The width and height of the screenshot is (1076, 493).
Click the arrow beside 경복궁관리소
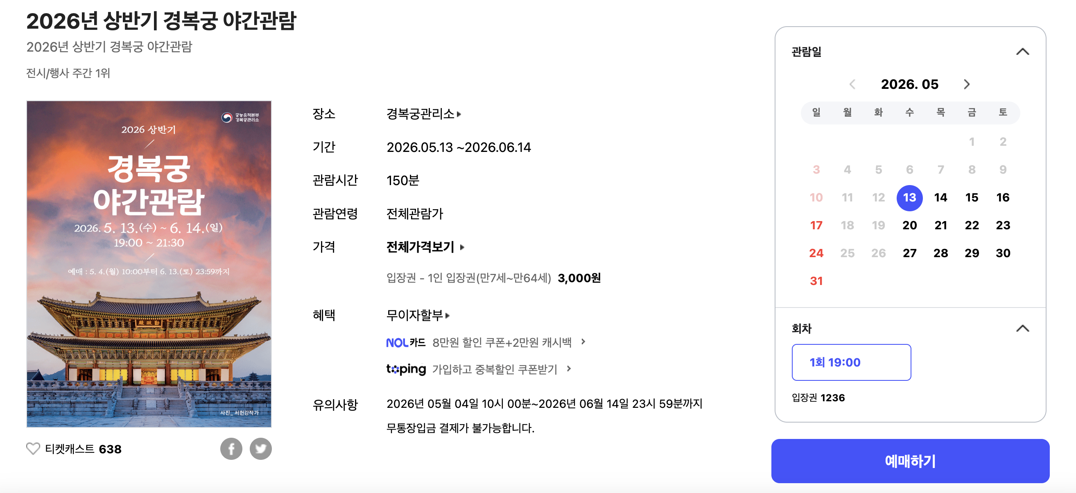pyautogui.click(x=459, y=114)
